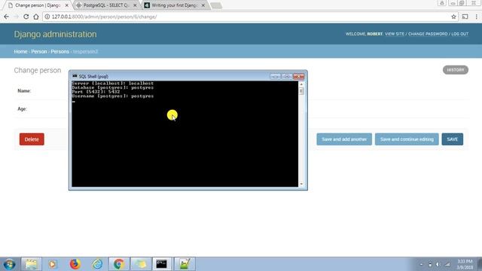This screenshot has height=271, width=482.
Task: Select the Change person tab
Action: tap(38, 5)
